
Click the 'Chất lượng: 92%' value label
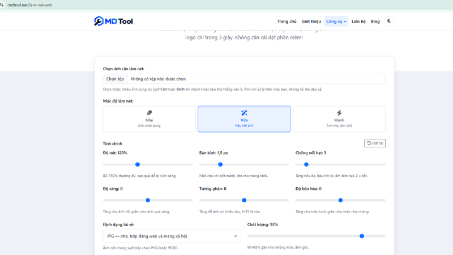point(263,224)
